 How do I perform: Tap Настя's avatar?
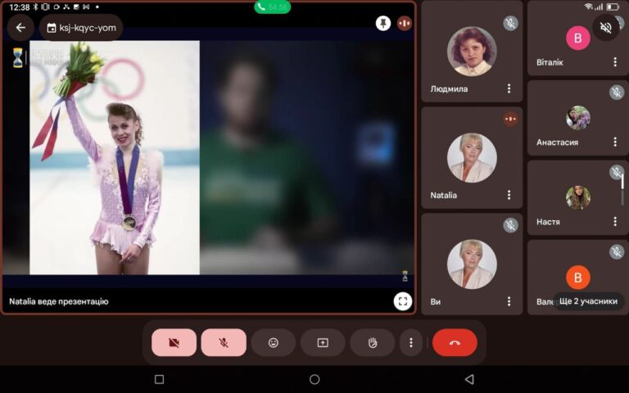(577, 197)
